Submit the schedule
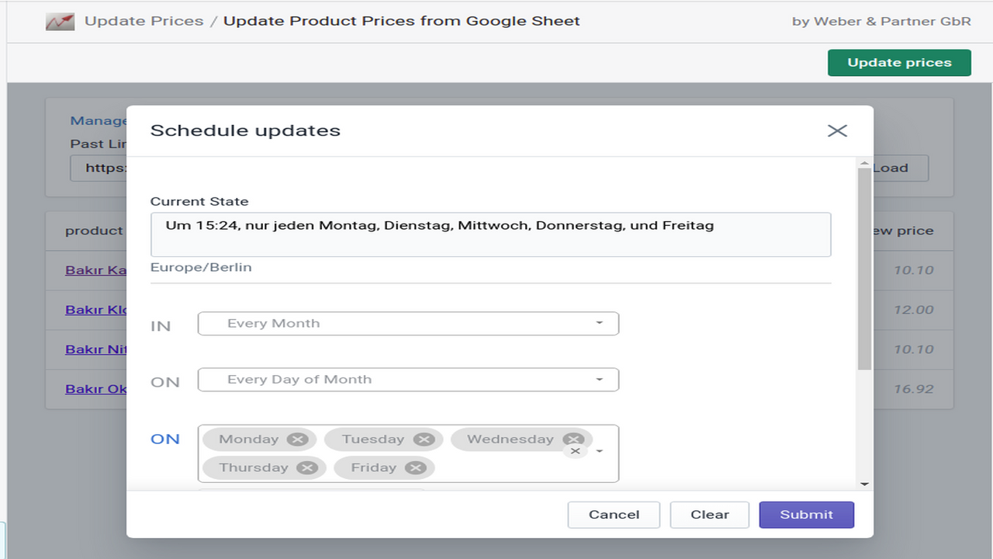 click(806, 514)
